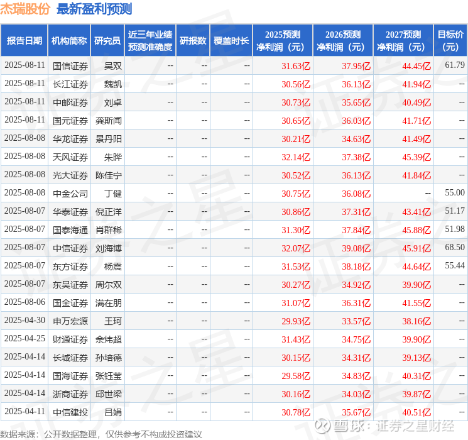
Task: Click the 30.21亿 forecast value
Action: coord(296,139)
